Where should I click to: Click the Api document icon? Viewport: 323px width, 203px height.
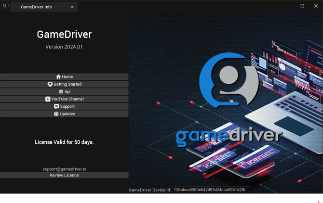point(61,91)
